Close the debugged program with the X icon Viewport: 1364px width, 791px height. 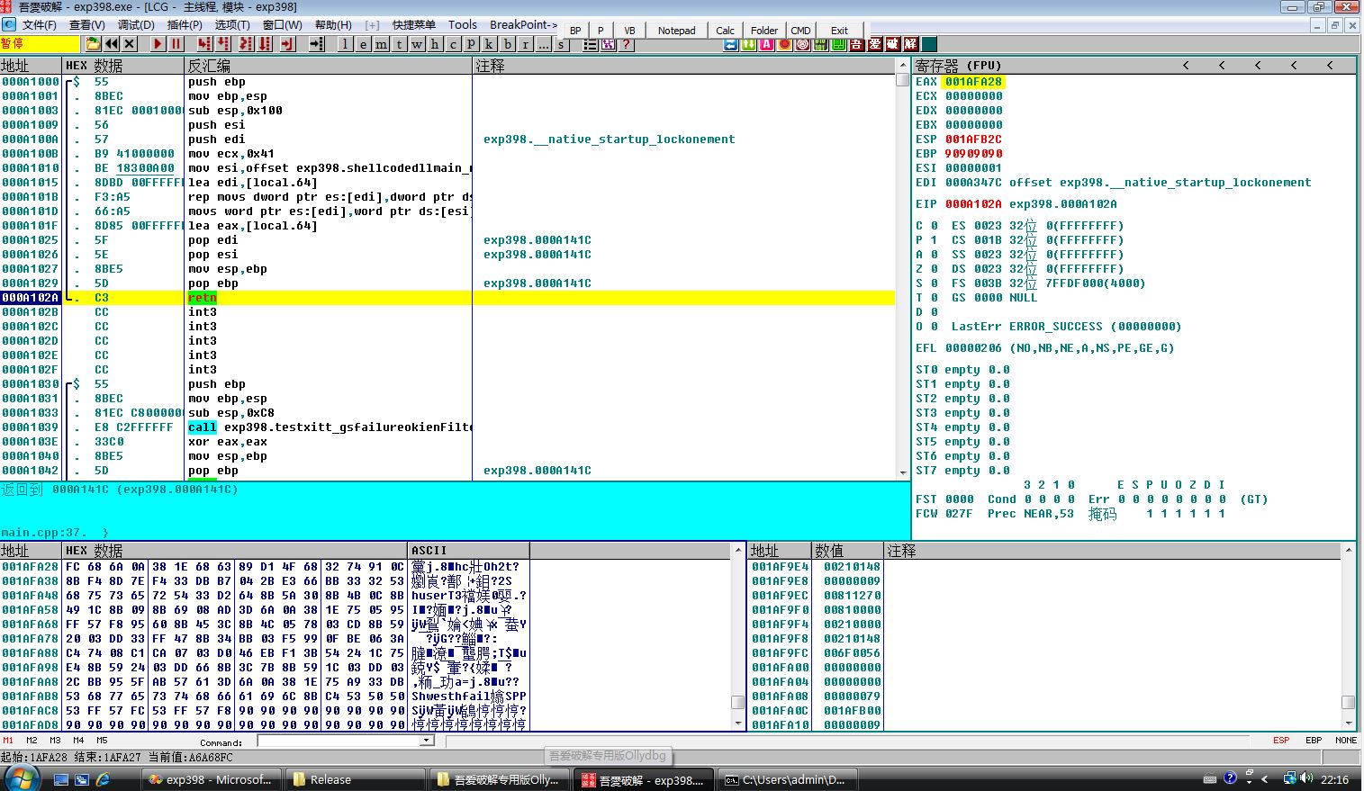click(x=129, y=43)
